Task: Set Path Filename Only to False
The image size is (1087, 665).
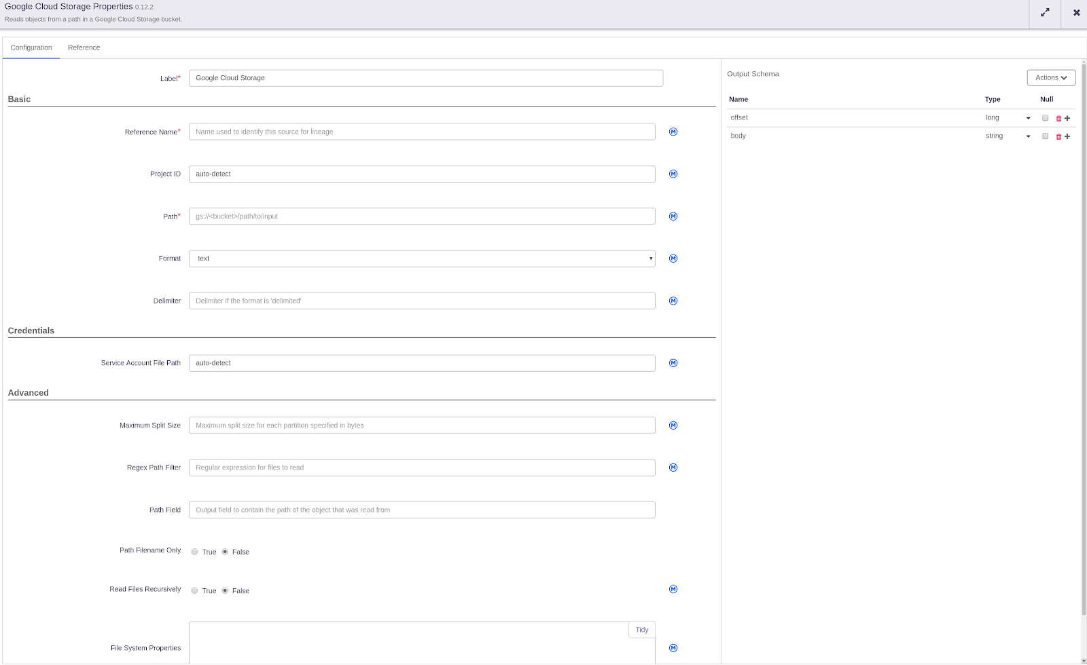Action: 225,552
